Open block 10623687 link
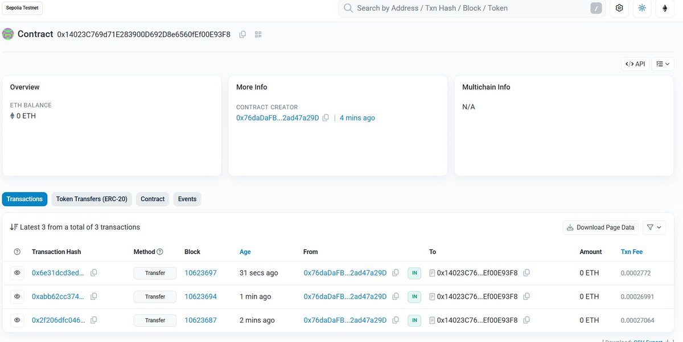 pyautogui.click(x=200, y=320)
